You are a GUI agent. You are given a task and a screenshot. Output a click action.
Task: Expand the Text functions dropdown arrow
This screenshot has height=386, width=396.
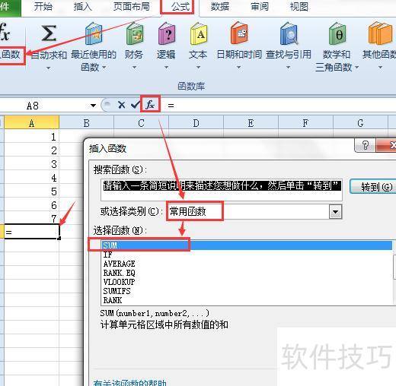pyautogui.click(x=198, y=68)
